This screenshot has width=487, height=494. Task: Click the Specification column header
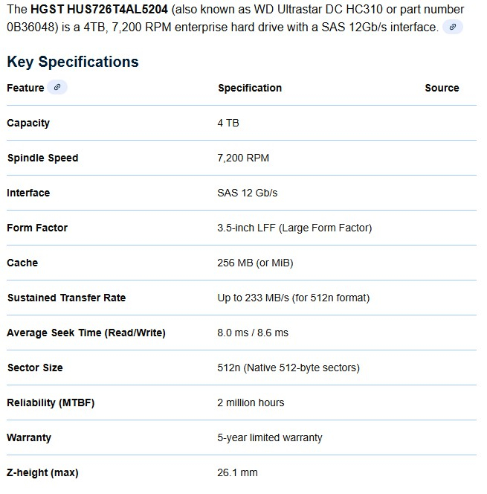(x=250, y=88)
